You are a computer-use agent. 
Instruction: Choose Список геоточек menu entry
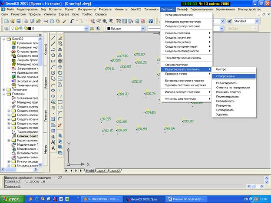click(x=186, y=65)
